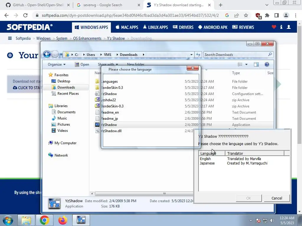Open Android APK section on Softpedia
302x226 pixels.
(x=213, y=27)
